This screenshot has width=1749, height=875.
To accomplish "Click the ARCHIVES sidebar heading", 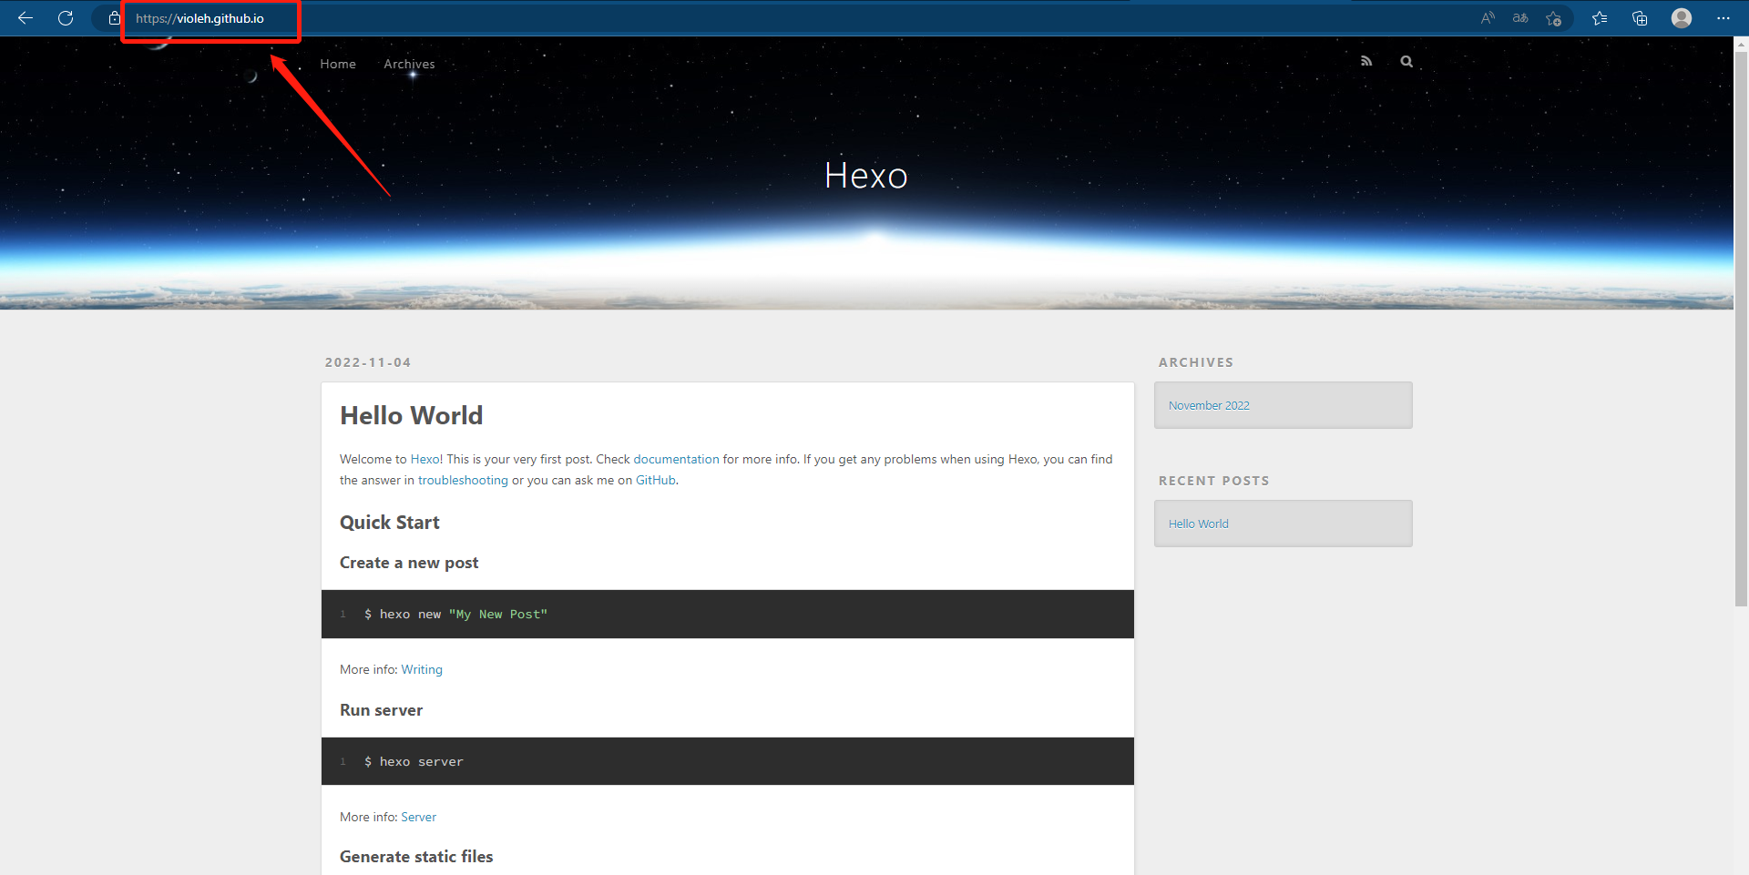I will (x=1196, y=362).
